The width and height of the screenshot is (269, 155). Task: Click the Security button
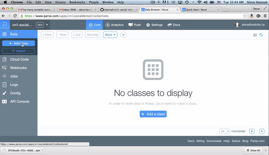click(x=92, y=35)
